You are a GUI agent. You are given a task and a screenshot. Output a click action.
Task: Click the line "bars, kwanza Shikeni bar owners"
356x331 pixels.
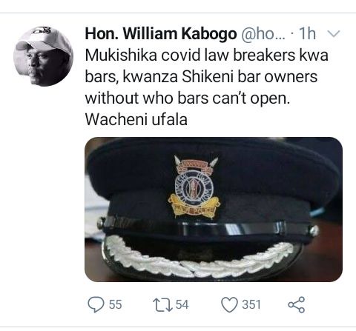point(201,77)
